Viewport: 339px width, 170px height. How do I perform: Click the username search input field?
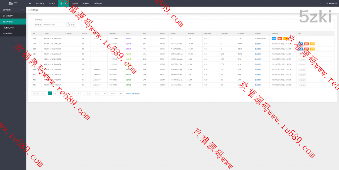(x=54, y=24)
